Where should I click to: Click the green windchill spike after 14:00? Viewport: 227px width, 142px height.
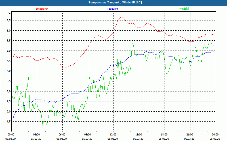pyautogui.click(x=132, y=42)
